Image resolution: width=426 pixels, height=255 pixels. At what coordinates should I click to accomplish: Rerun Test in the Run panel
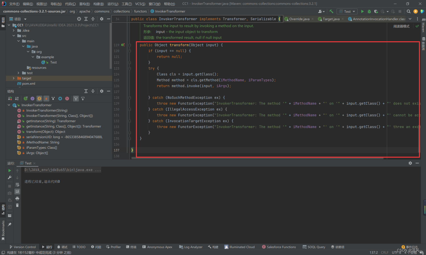tap(10, 171)
